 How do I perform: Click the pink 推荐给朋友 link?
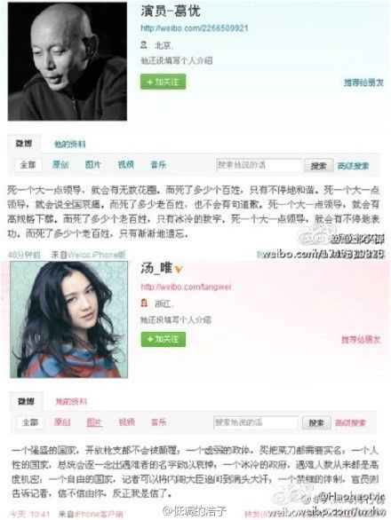[x=361, y=340]
